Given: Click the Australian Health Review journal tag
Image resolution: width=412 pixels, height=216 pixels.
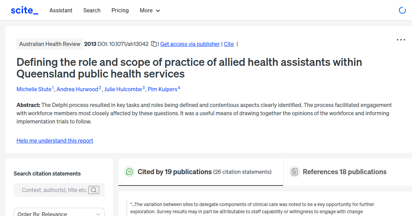Looking at the screenshot, I should click(x=49, y=44).
